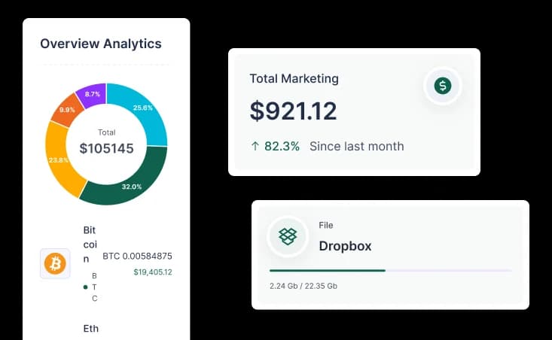
Task: Click the Dropbox logo icon
Action: (288, 236)
